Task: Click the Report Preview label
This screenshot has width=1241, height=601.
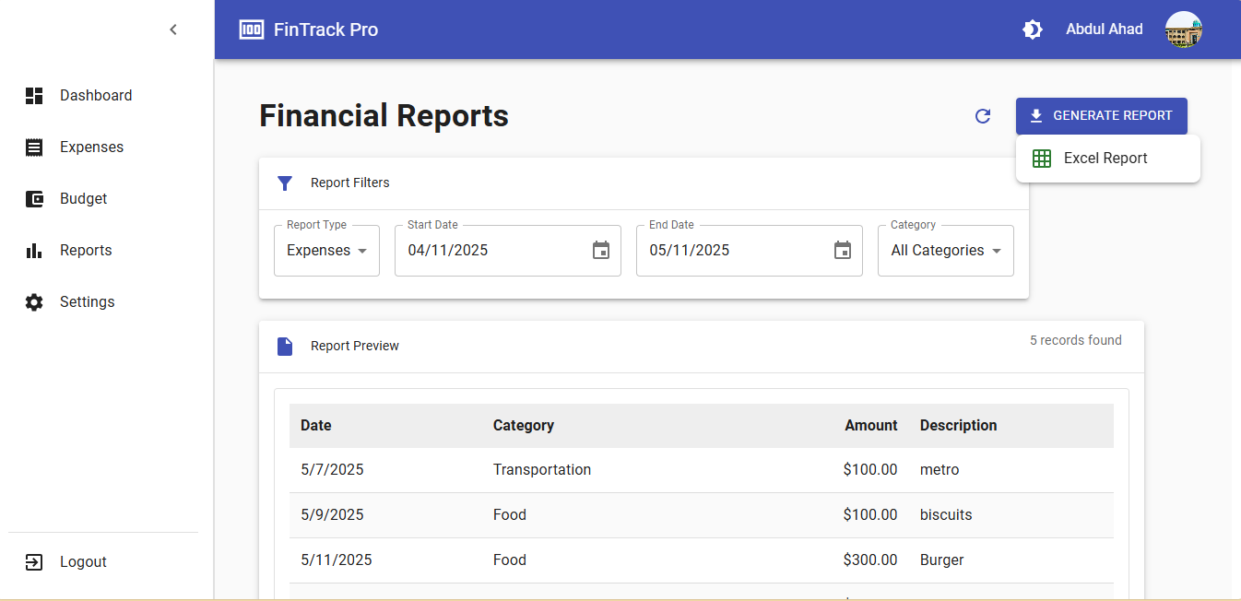Action: [x=355, y=347]
